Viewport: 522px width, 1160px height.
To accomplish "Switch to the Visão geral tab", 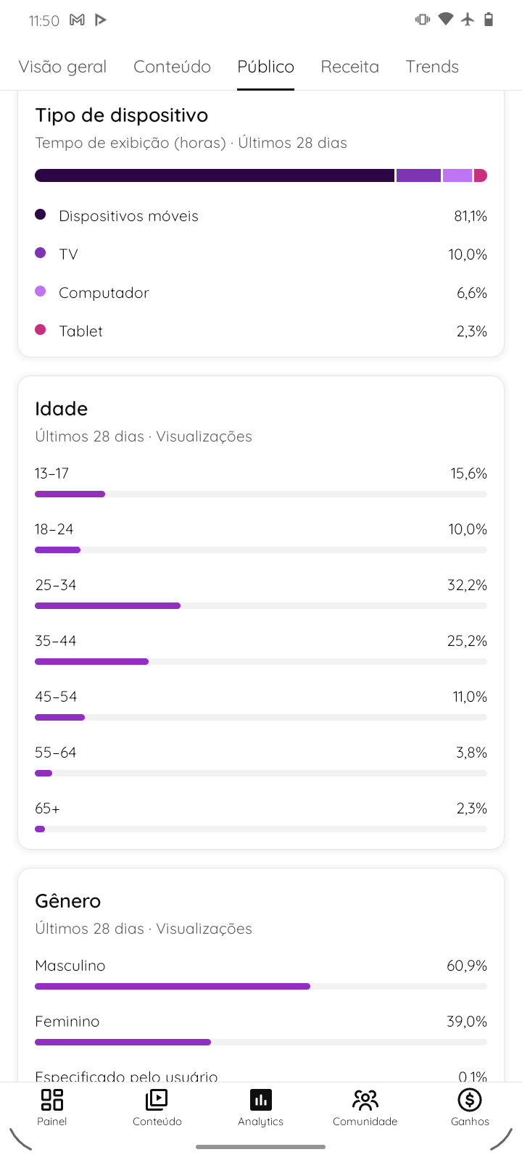I will click(x=62, y=67).
